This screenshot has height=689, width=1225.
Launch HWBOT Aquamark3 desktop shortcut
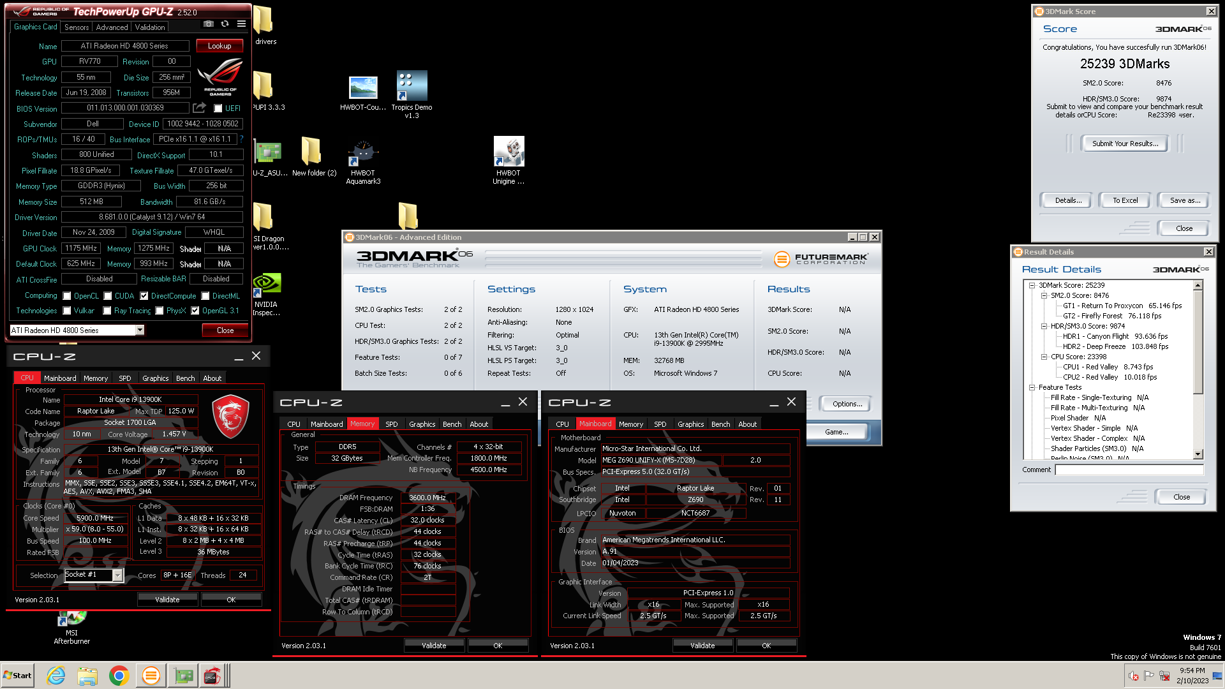pos(363,161)
